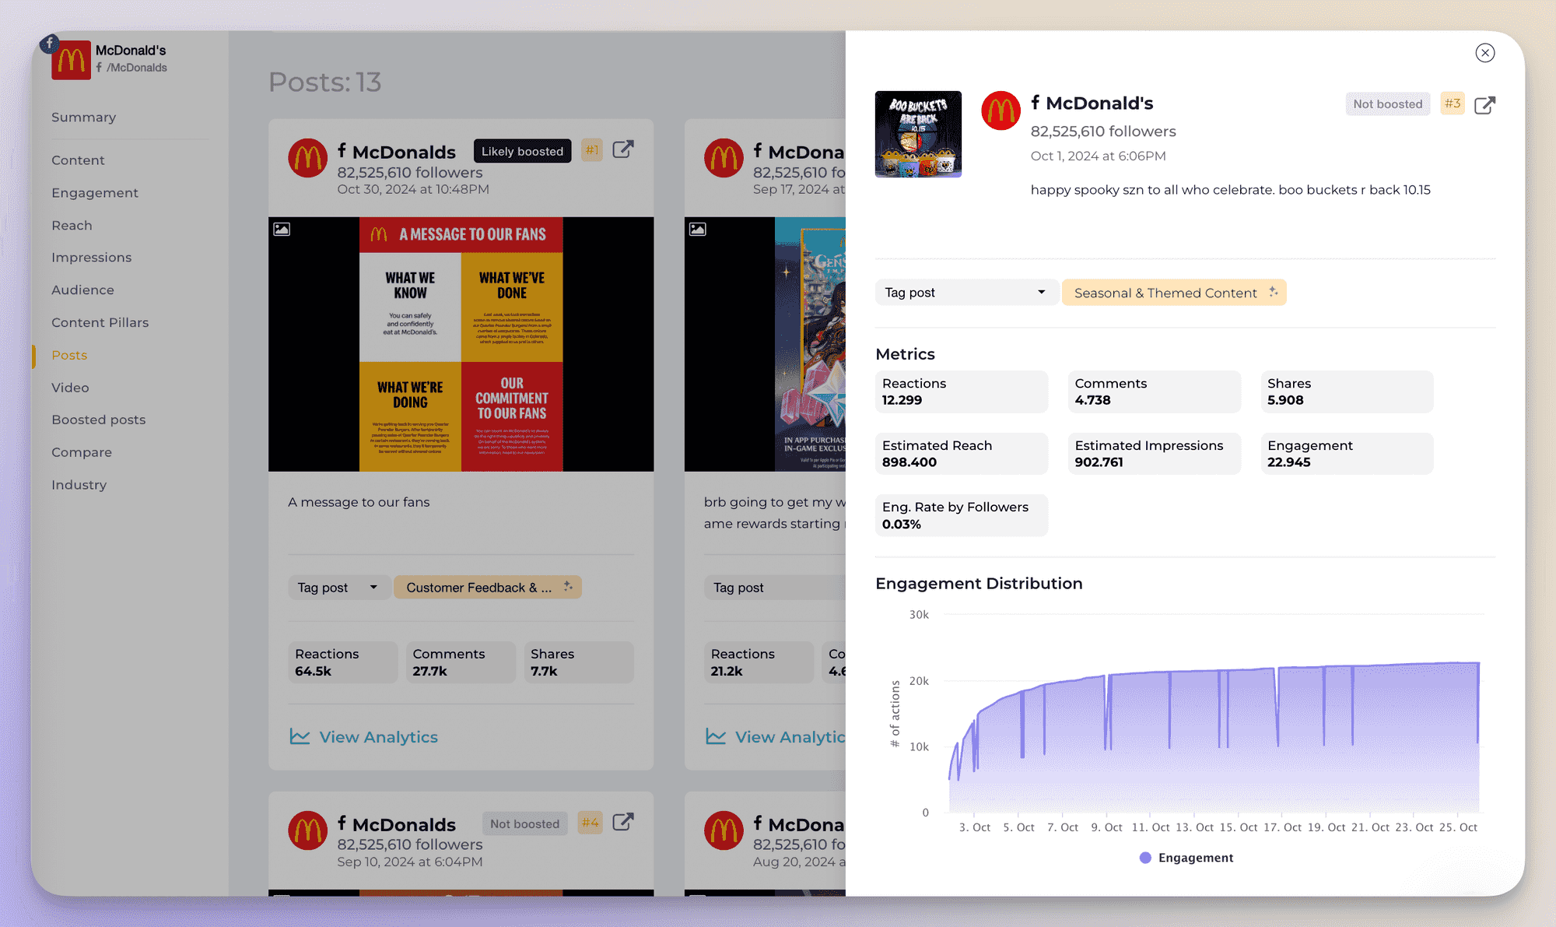Open 'A message to our fans' post image
The width and height of the screenshot is (1556, 927).
click(x=461, y=344)
